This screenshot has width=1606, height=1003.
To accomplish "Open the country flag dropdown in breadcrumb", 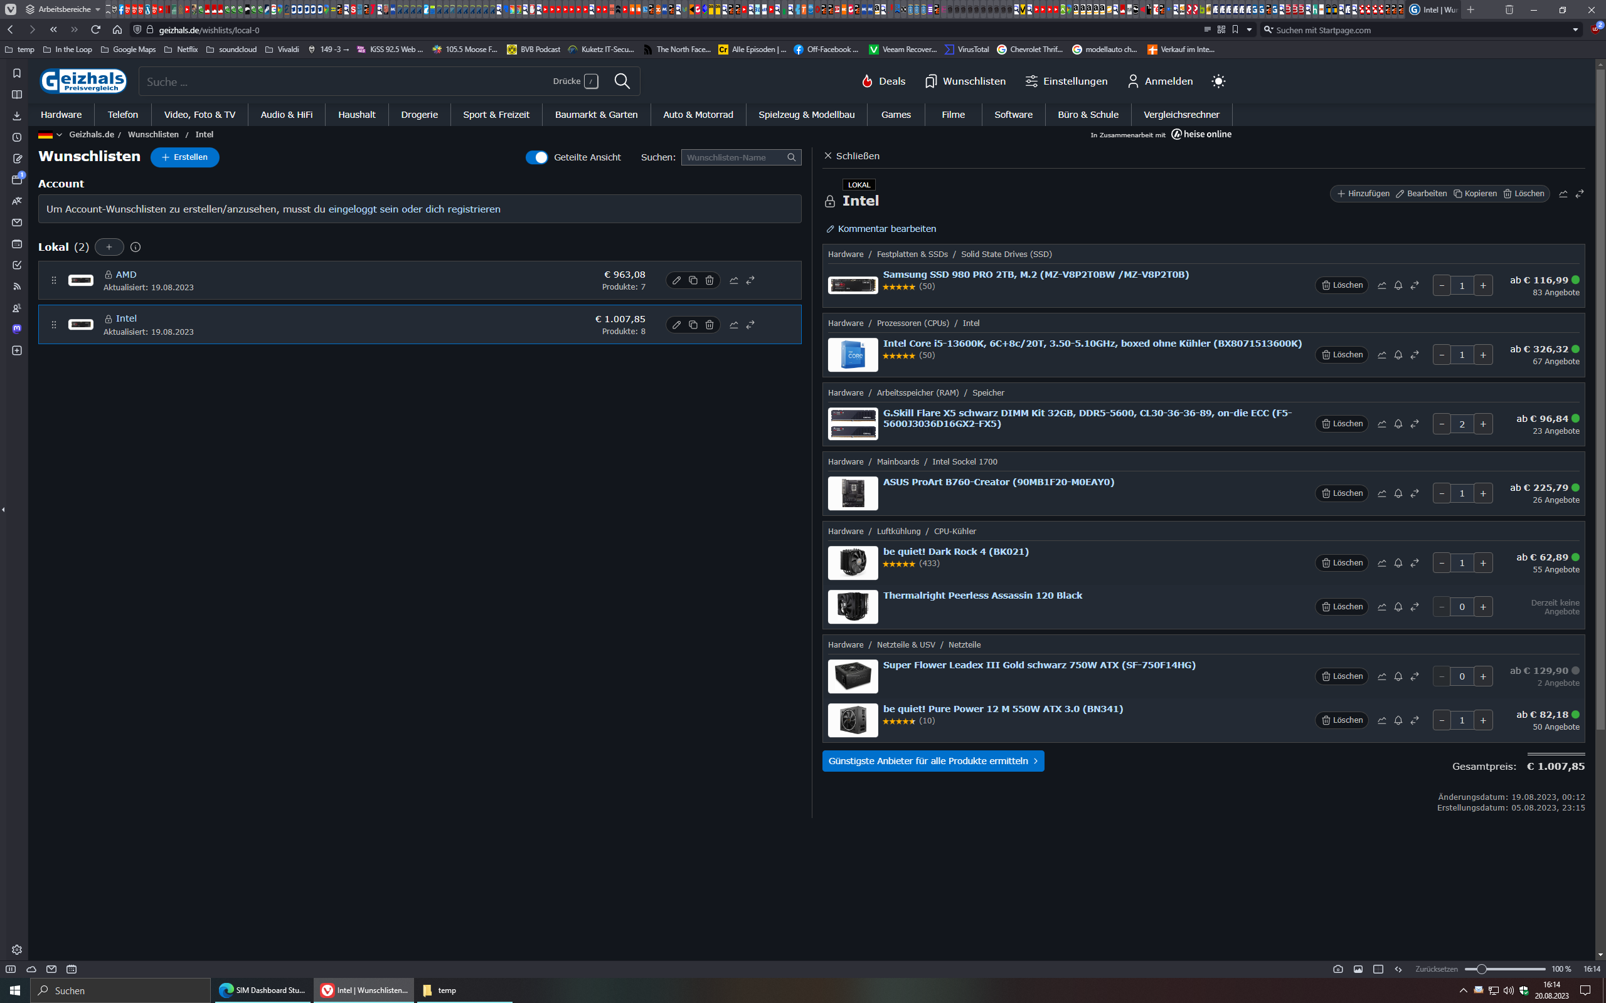I will [x=50, y=135].
